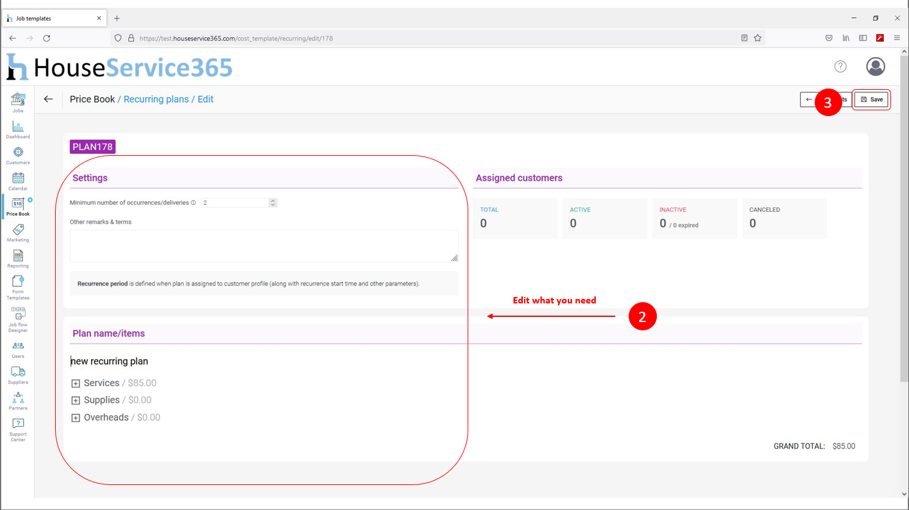Viewport: 909px width, 510px height.
Task: Click the minimum occurrences stepper arrows
Action: (x=273, y=203)
